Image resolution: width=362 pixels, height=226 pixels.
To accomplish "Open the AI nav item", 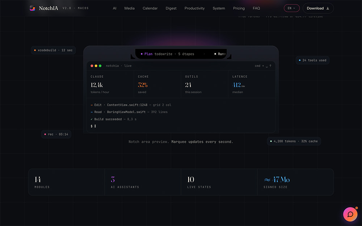I will pos(114,8).
